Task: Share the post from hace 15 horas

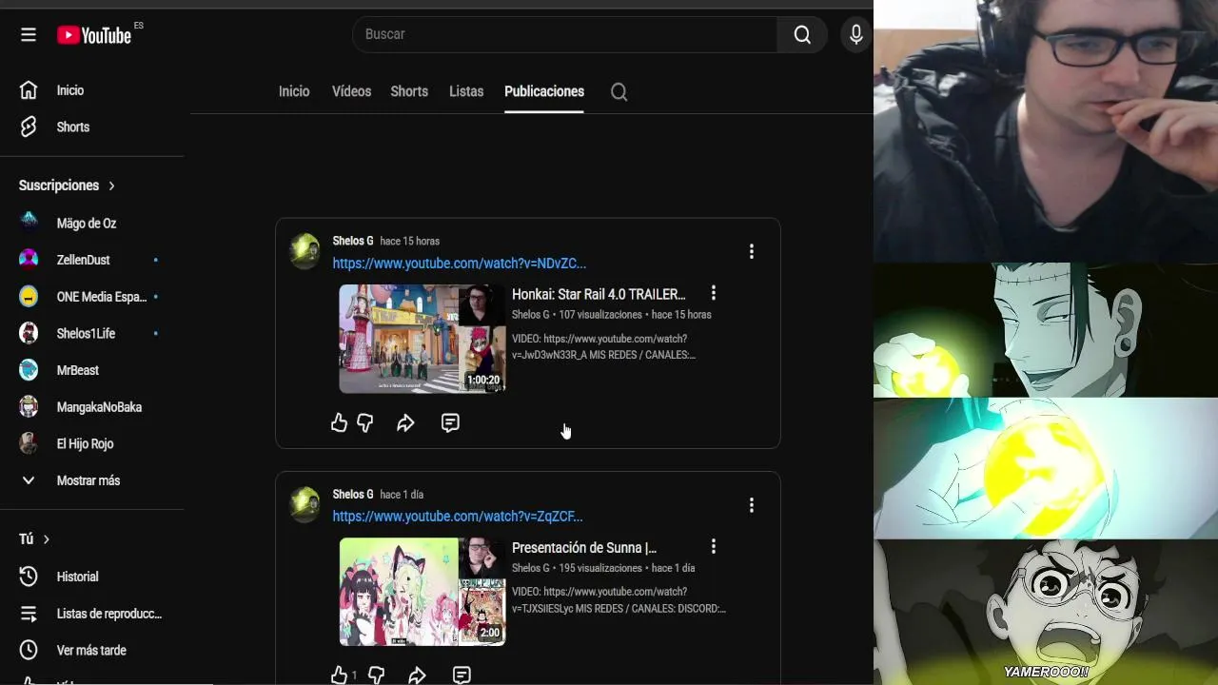Action: [x=405, y=423]
